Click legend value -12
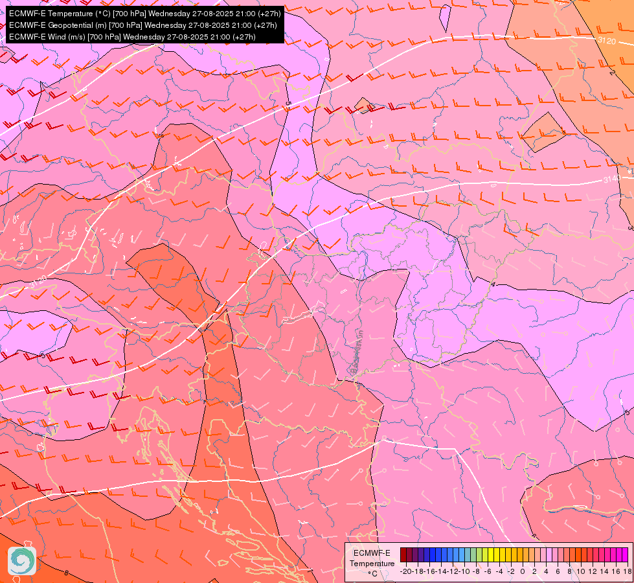This screenshot has width=634, height=583. 453,571
